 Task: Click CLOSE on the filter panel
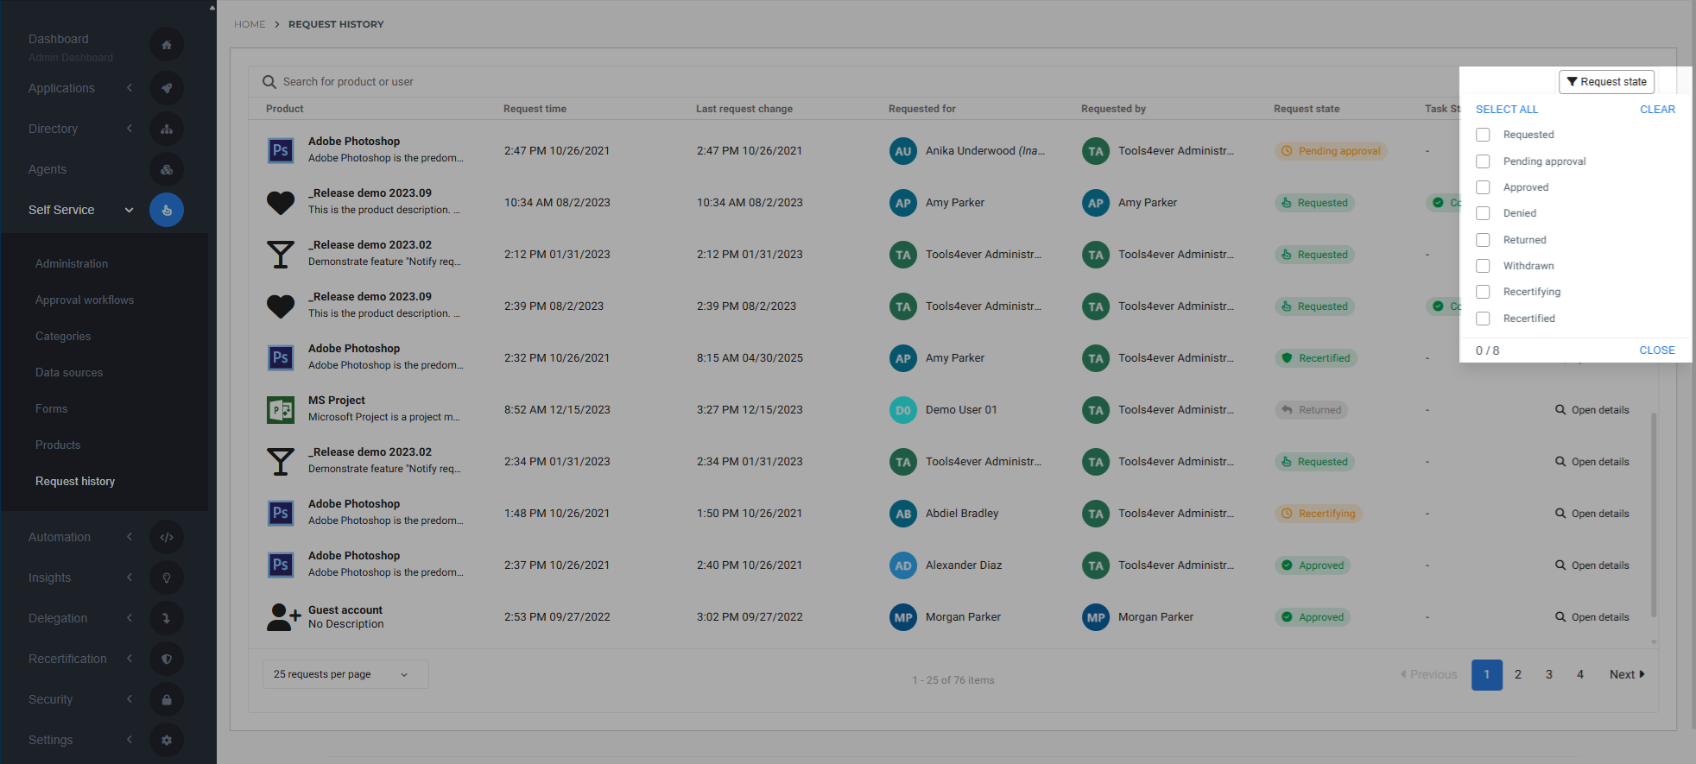tap(1656, 350)
